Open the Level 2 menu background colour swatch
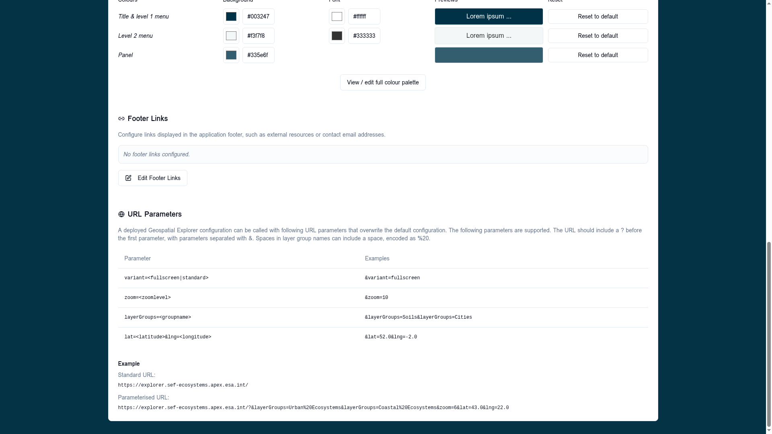This screenshot has width=772, height=434. tap(231, 36)
